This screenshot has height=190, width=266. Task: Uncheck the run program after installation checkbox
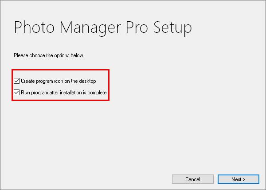pos(17,93)
